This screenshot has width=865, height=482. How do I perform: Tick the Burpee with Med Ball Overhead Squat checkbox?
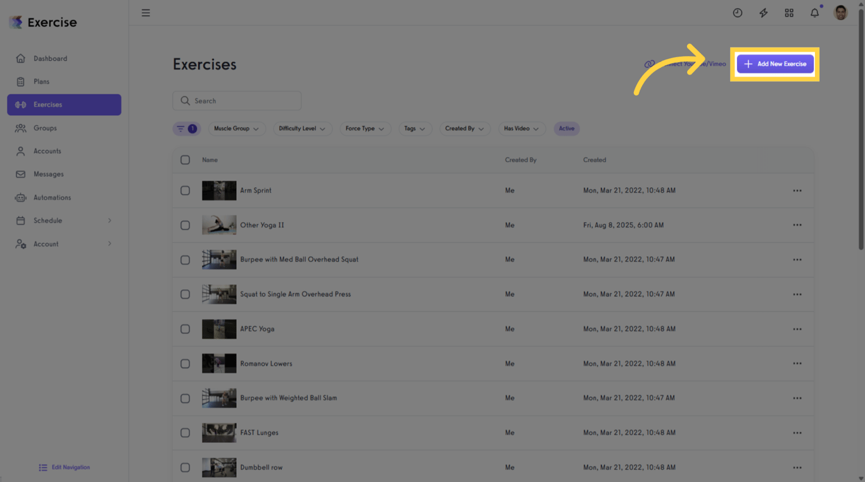[x=185, y=259]
